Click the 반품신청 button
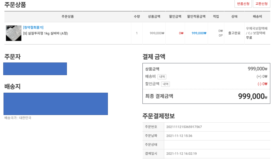This screenshot has height=159, width=275. [x=243, y=4]
